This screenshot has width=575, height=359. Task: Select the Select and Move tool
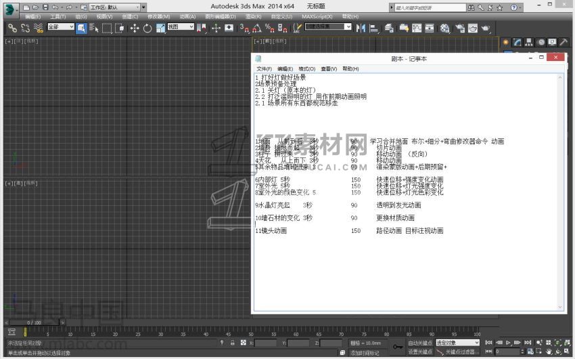point(134,28)
